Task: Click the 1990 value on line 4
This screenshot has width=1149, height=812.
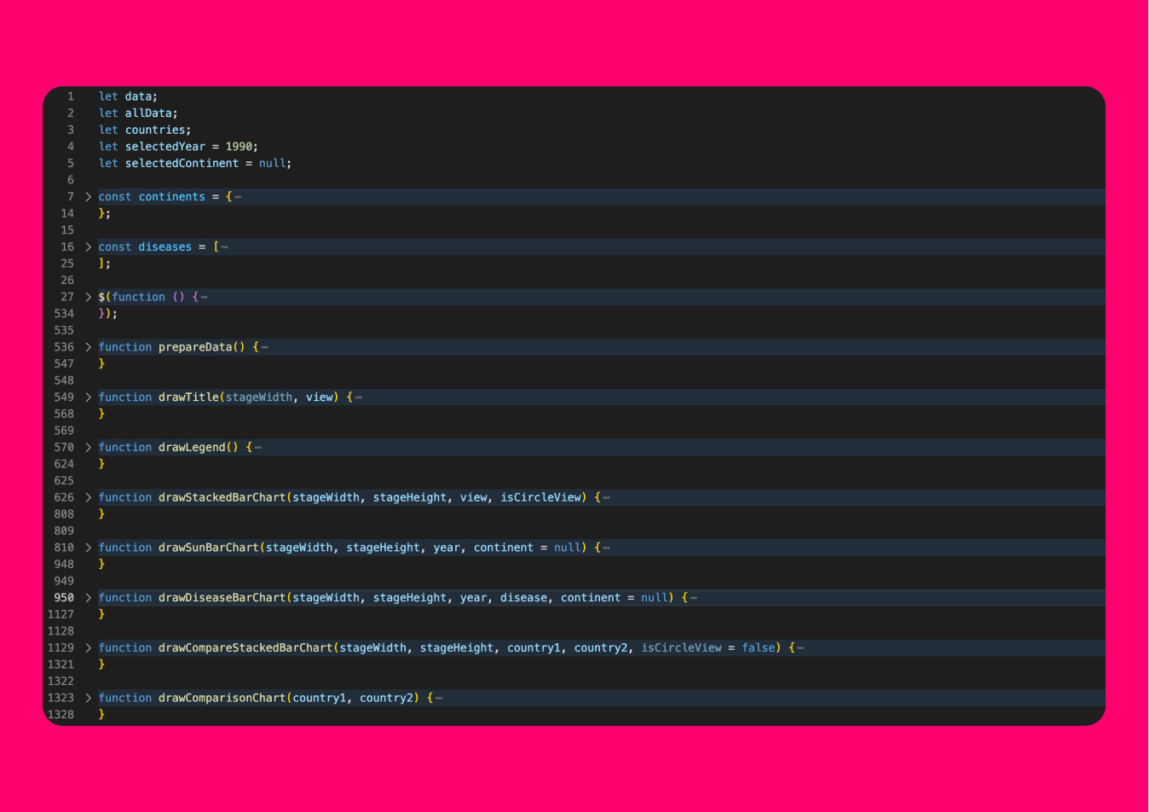Action: point(239,147)
